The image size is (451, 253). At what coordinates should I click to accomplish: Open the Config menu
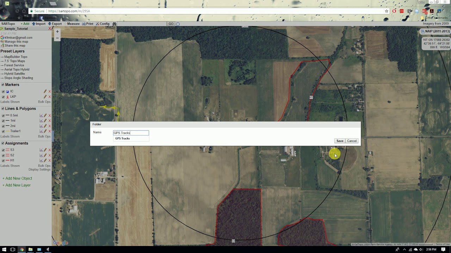pos(103,24)
